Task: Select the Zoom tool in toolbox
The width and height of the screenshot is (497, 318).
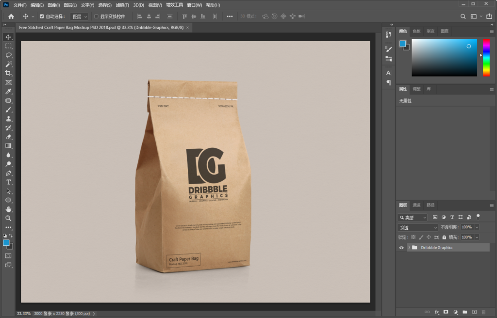Action: pos(8,218)
